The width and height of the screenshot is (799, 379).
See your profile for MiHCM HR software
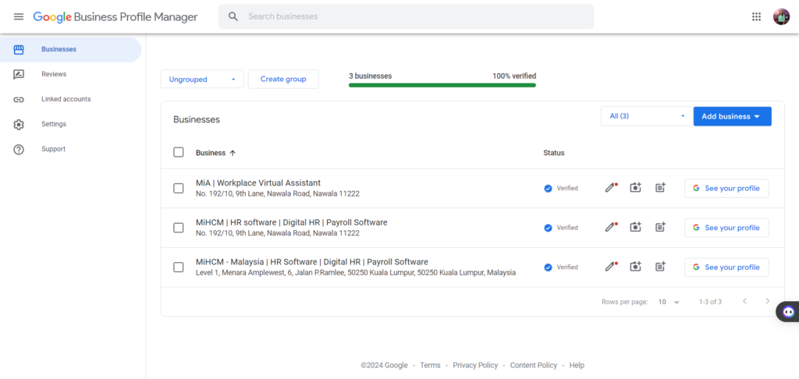pyautogui.click(x=726, y=228)
